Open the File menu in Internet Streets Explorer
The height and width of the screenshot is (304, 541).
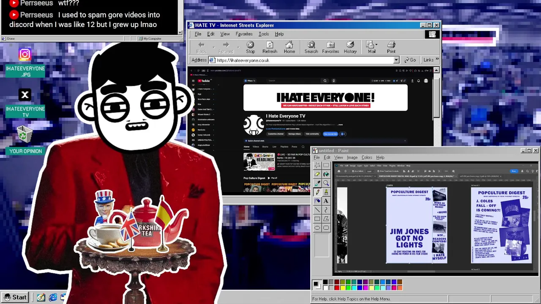tap(198, 34)
